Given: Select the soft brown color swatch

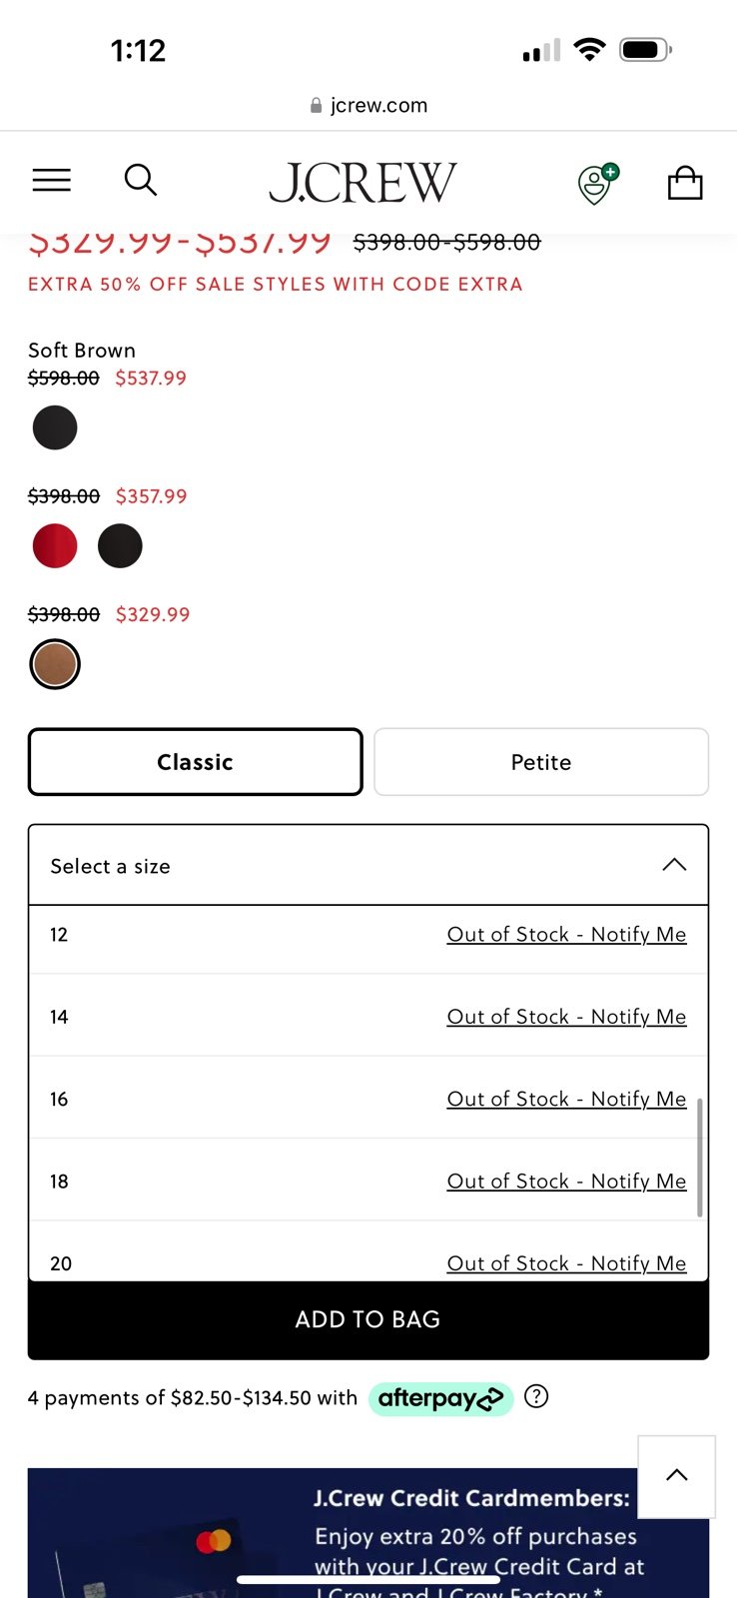Looking at the screenshot, I should (55, 664).
